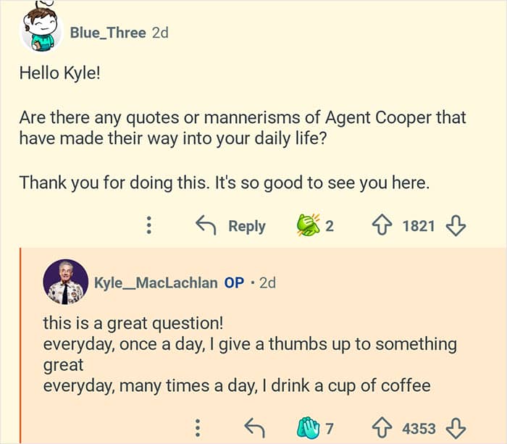Downvote Blue_Three's comment

coord(455,226)
